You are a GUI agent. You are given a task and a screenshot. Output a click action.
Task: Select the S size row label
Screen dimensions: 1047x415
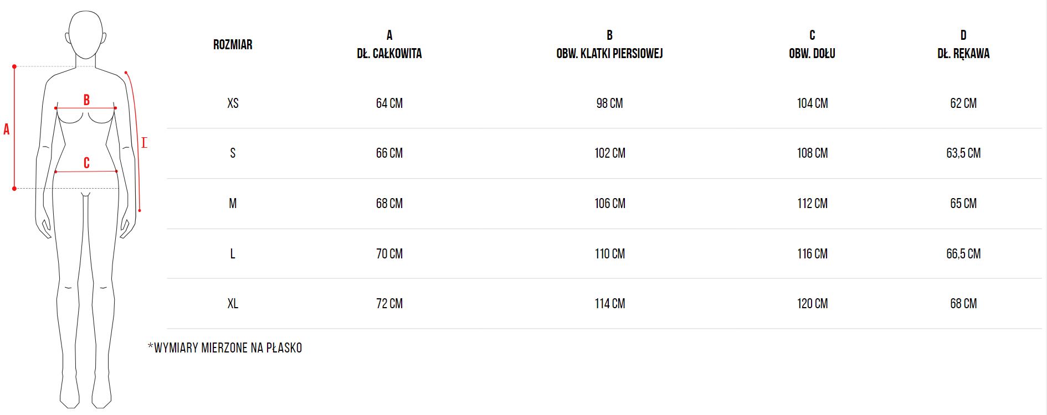pos(233,153)
